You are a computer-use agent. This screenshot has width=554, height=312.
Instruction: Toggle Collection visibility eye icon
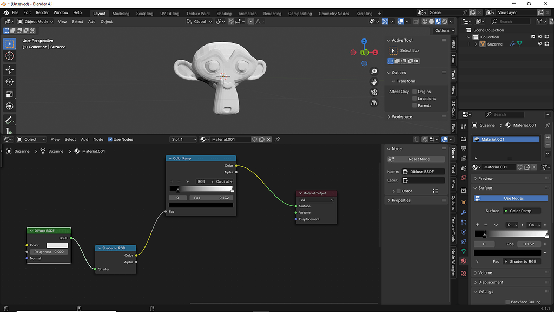(x=540, y=37)
